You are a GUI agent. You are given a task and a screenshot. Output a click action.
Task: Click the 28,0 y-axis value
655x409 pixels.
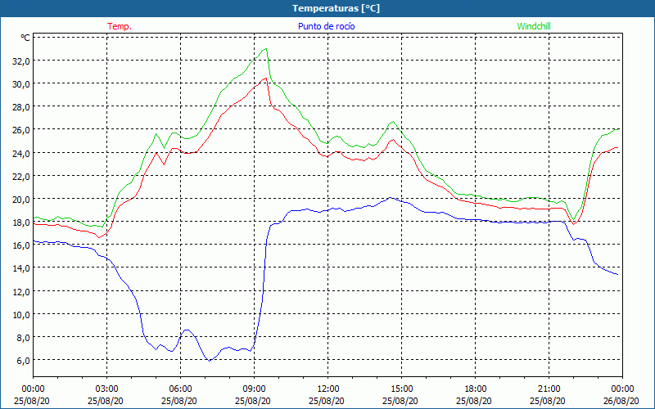21,107
